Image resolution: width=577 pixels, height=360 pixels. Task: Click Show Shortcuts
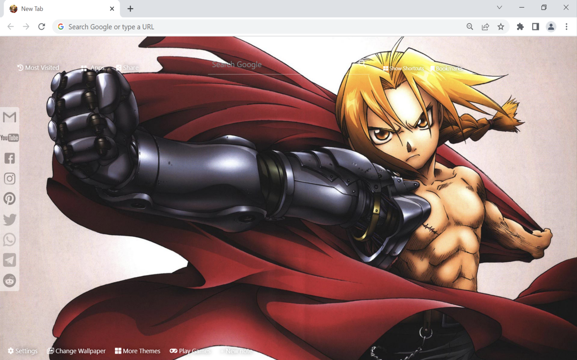point(403,68)
